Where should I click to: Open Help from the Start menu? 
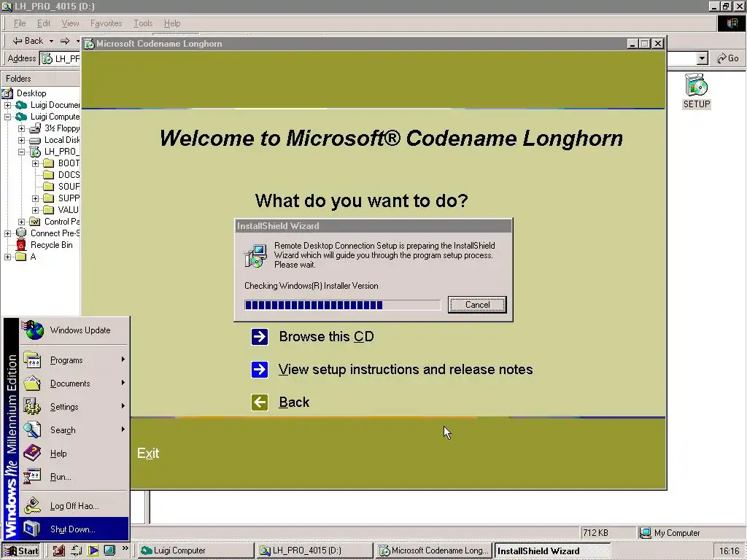coord(74,454)
